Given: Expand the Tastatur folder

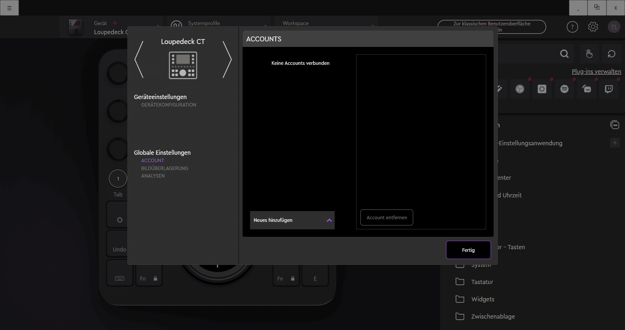Looking at the screenshot, I should [482, 282].
